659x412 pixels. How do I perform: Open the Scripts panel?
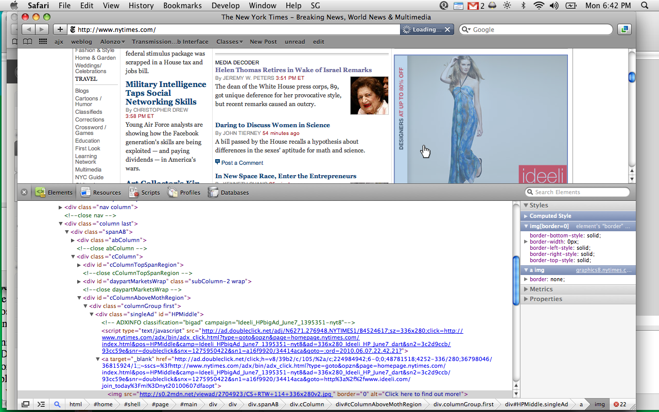(145, 193)
